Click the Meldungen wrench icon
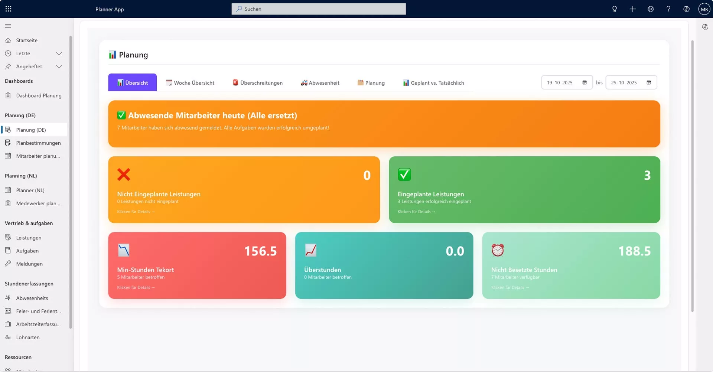The image size is (713, 372). tap(8, 264)
